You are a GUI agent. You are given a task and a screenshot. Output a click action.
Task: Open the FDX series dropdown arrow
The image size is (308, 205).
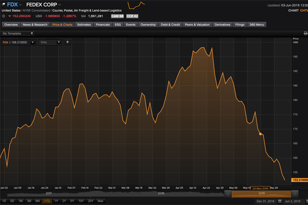tap(32, 42)
